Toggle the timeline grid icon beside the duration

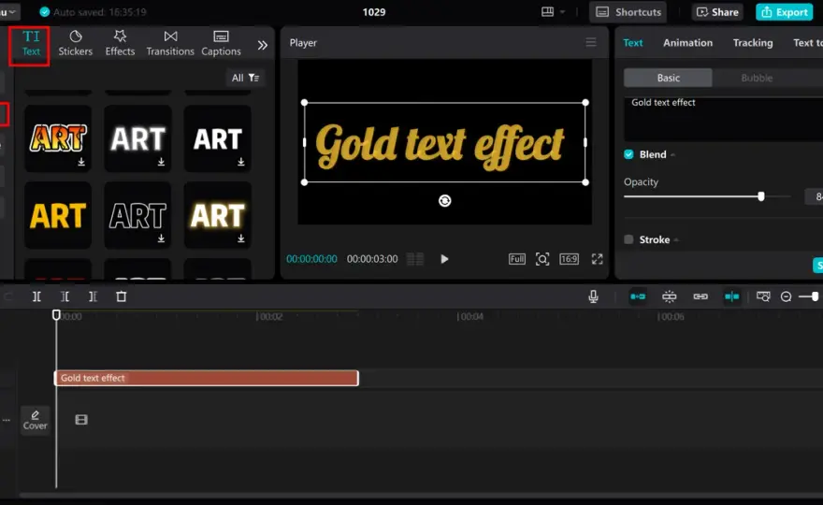[x=415, y=259]
